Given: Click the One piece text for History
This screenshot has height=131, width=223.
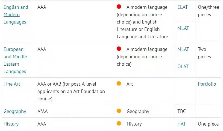Looking at the screenshot, I should point(208,124).
